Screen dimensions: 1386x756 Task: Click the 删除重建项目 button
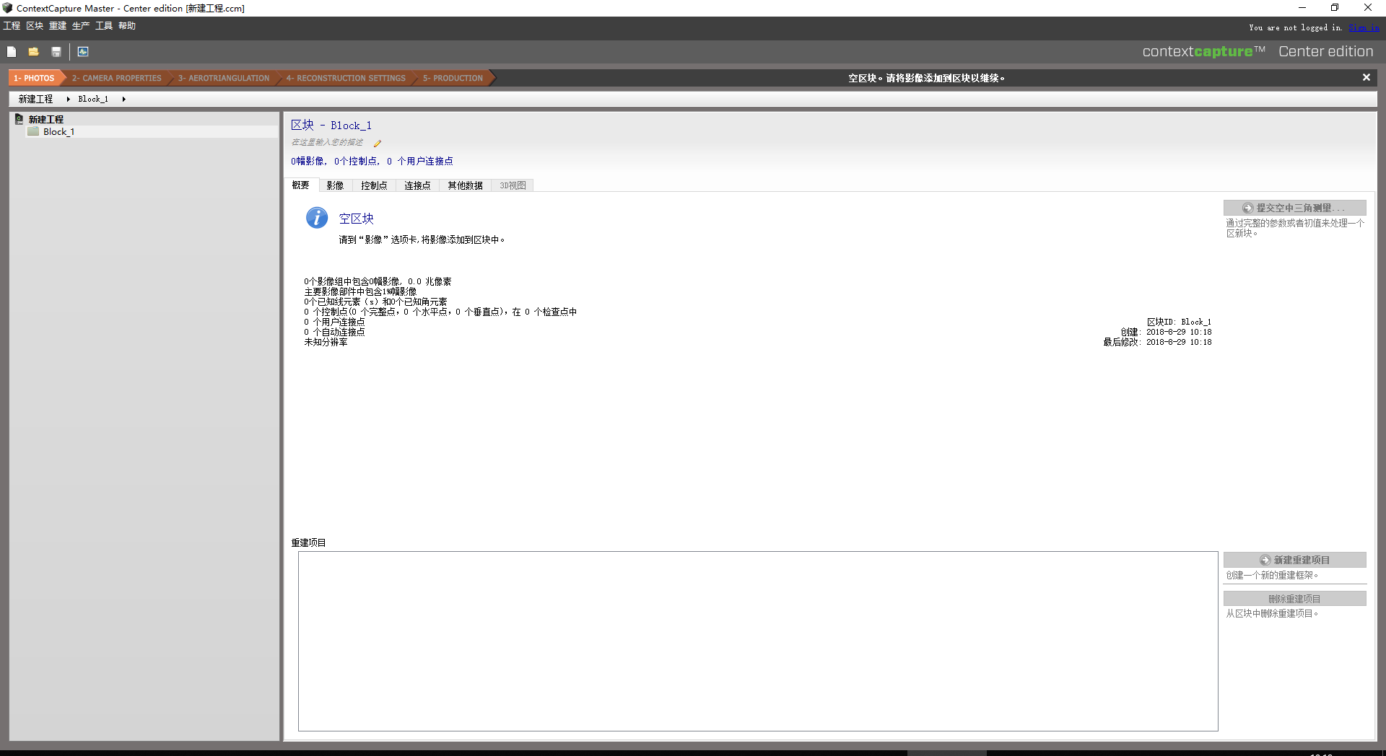click(1294, 599)
